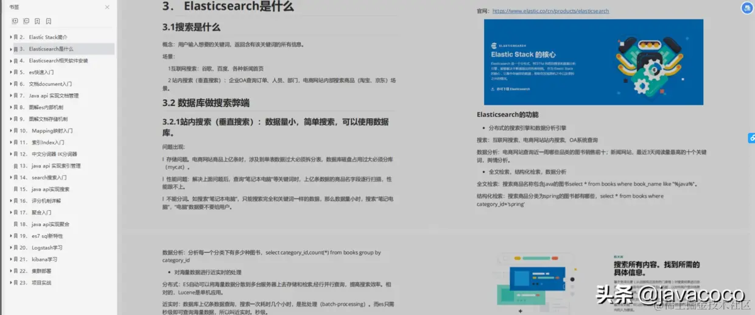
Task: Expand the 20. Logstash学习 arrow
Action: (10, 248)
